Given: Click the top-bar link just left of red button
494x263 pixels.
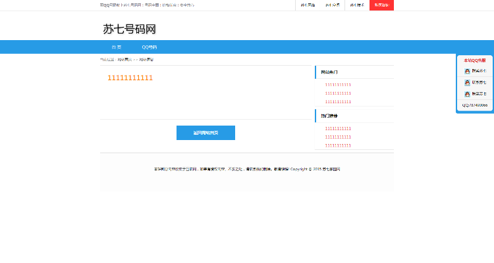Looking at the screenshot, I should [x=357, y=5].
